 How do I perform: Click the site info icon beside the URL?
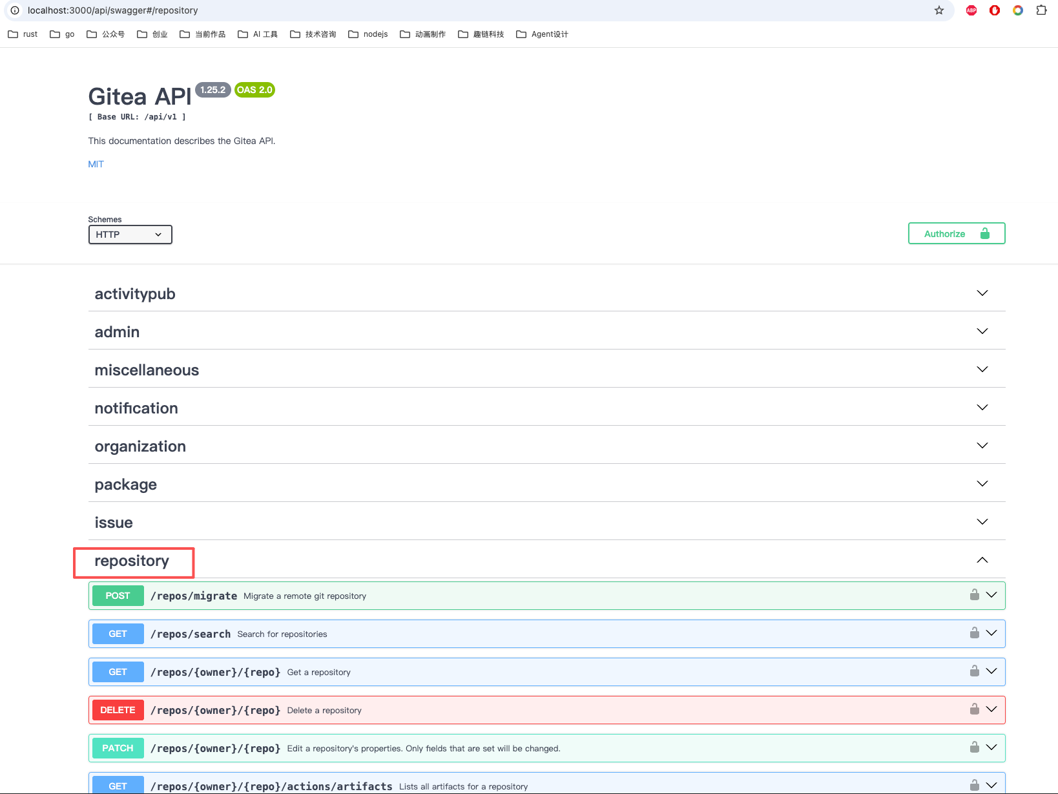[x=15, y=10]
